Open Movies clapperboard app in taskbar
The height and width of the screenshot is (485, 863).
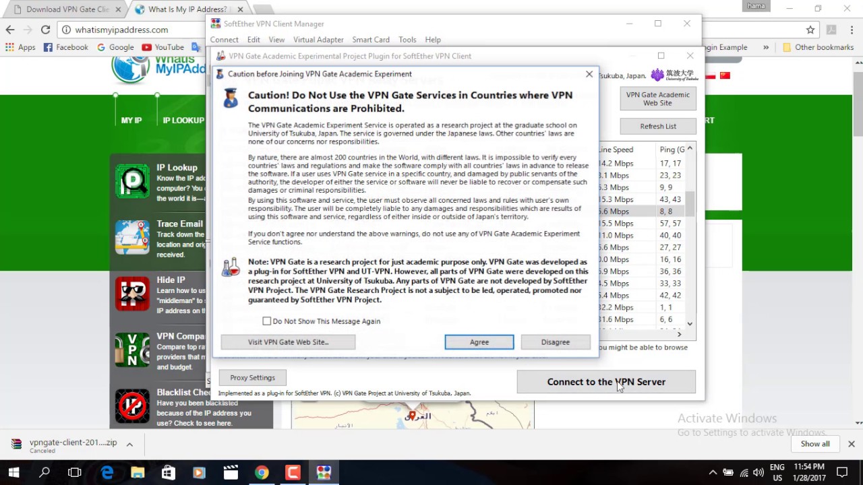(x=231, y=473)
